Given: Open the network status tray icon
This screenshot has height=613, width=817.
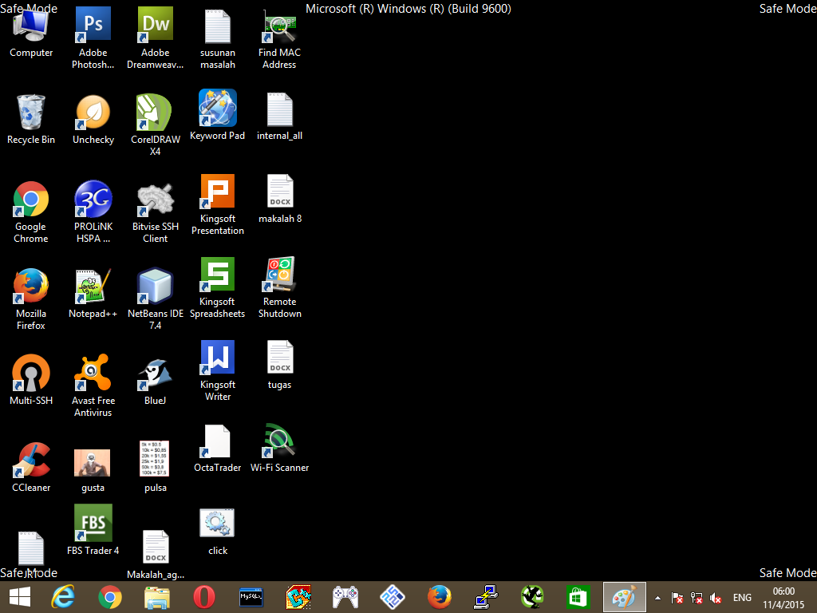Looking at the screenshot, I should click(x=697, y=598).
